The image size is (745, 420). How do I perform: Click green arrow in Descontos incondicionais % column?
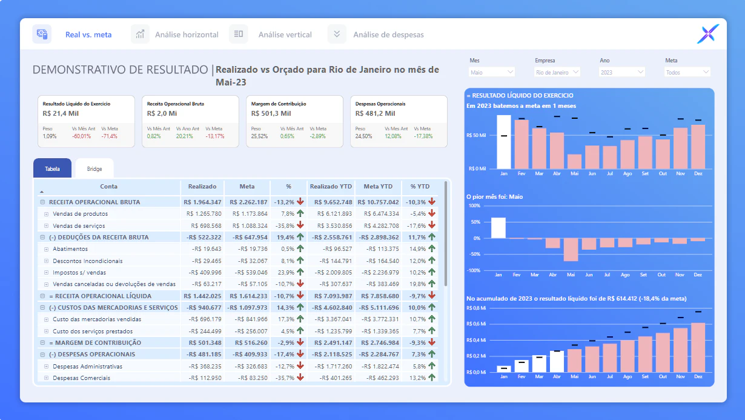(x=300, y=261)
